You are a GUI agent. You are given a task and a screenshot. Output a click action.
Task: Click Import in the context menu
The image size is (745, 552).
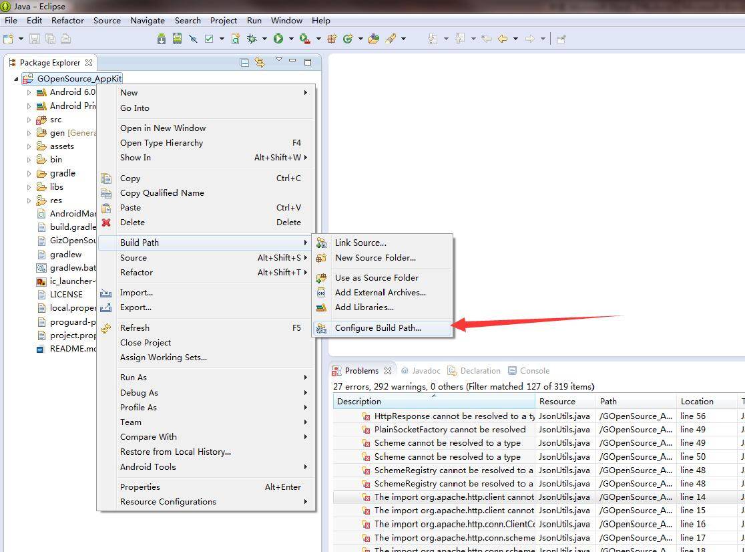tap(206, 293)
